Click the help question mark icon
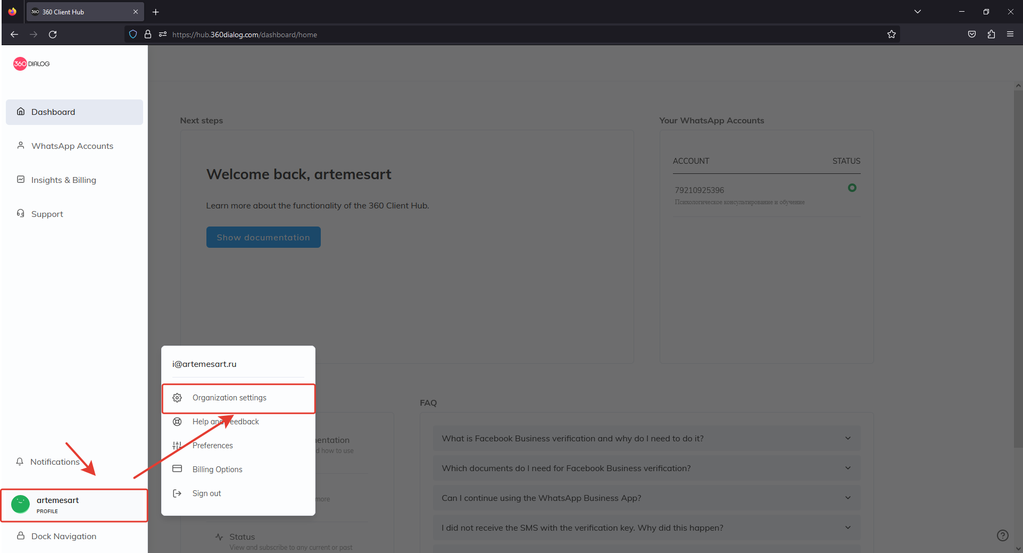This screenshot has height=553, width=1023. [1002, 535]
